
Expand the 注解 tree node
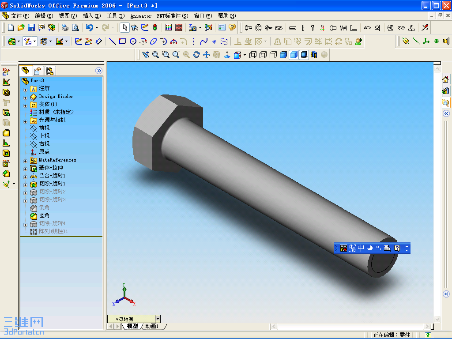point(25,90)
